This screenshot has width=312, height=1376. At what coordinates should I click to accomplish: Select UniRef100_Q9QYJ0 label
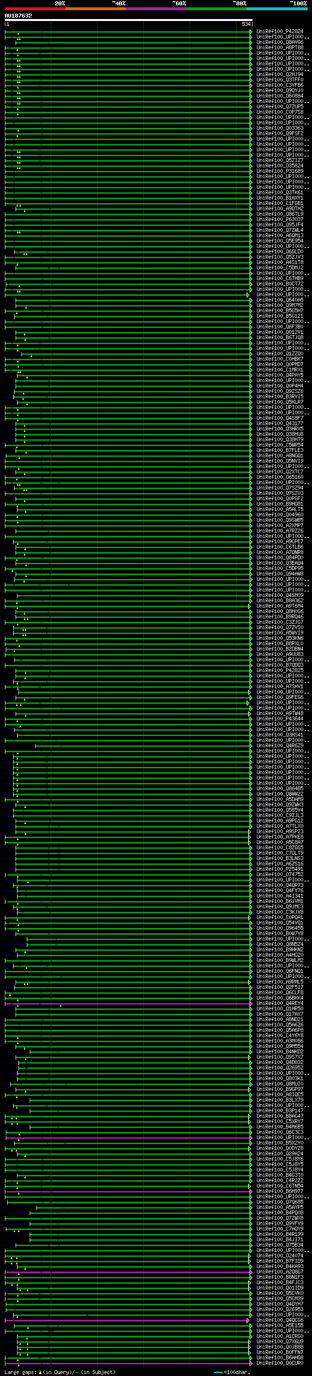click(x=280, y=90)
